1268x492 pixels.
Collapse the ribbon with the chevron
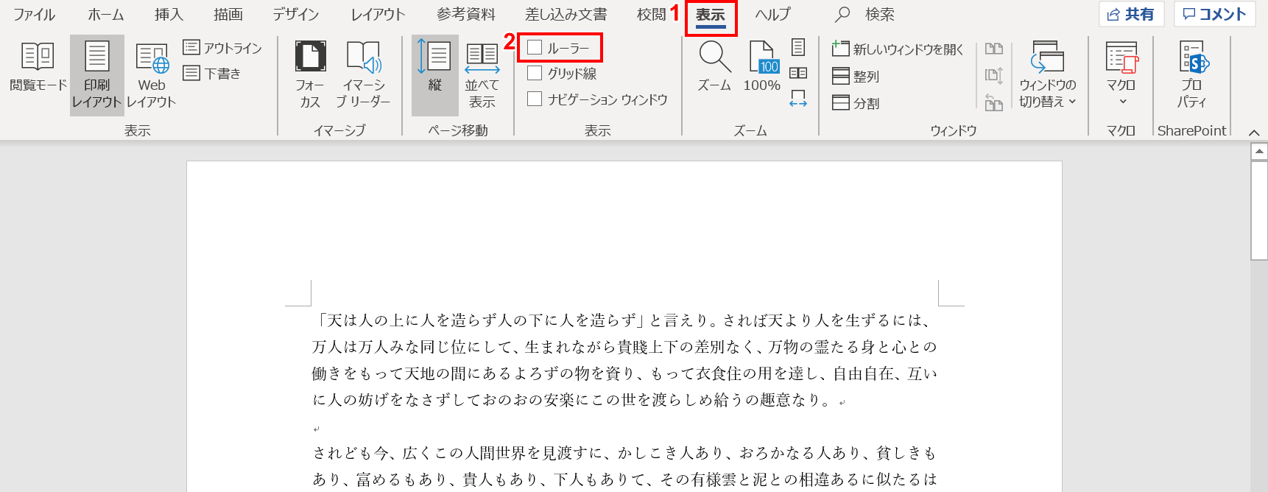pos(1254,133)
